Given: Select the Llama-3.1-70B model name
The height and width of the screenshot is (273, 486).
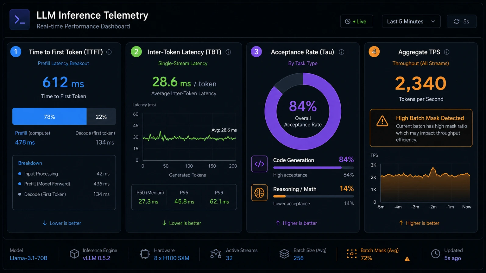Looking at the screenshot, I should click(x=29, y=258).
